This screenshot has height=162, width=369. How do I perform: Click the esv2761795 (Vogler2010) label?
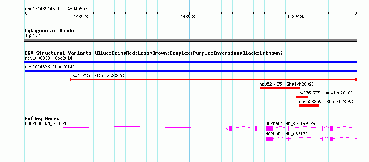coord(325,93)
